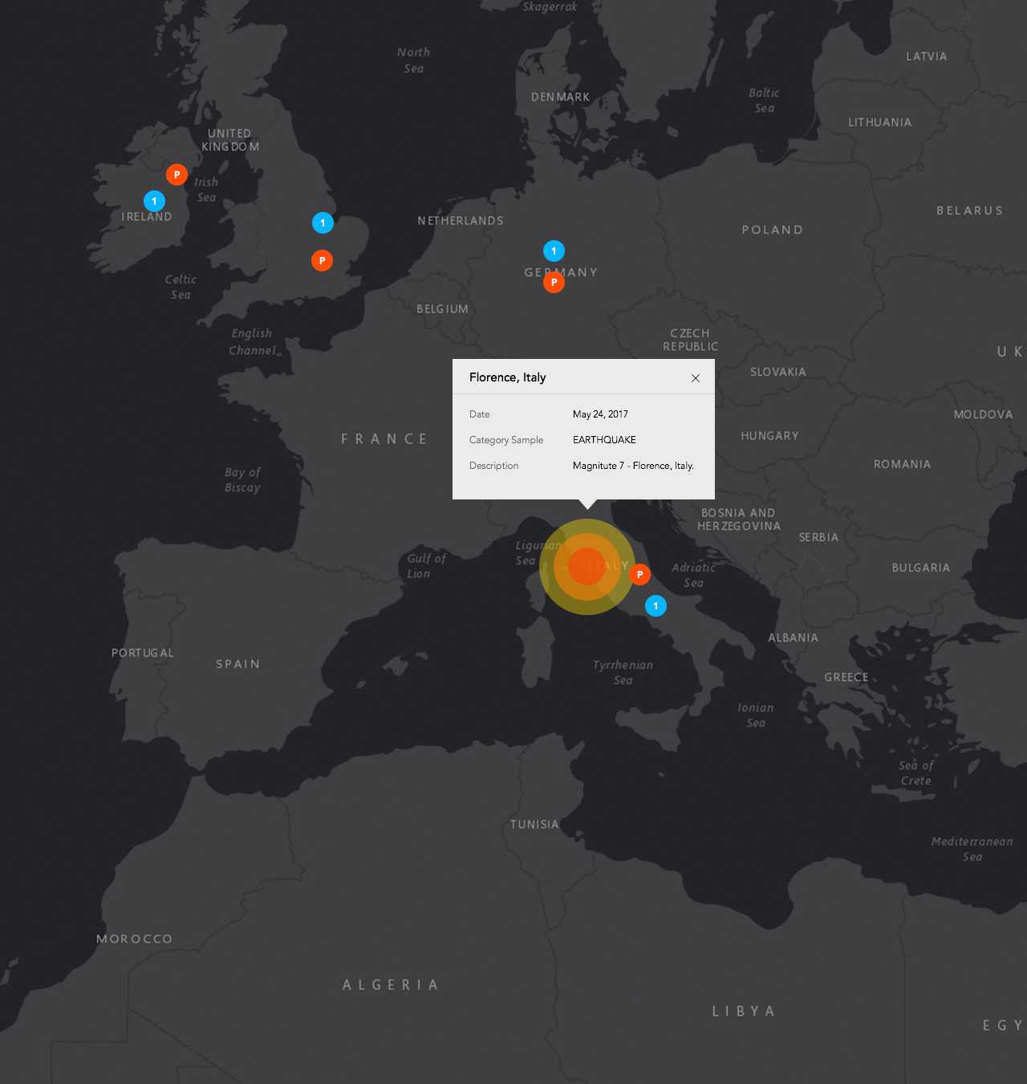This screenshot has height=1084, width=1027.
Task: Click the SERBIA map label
Action: pos(818,537)
